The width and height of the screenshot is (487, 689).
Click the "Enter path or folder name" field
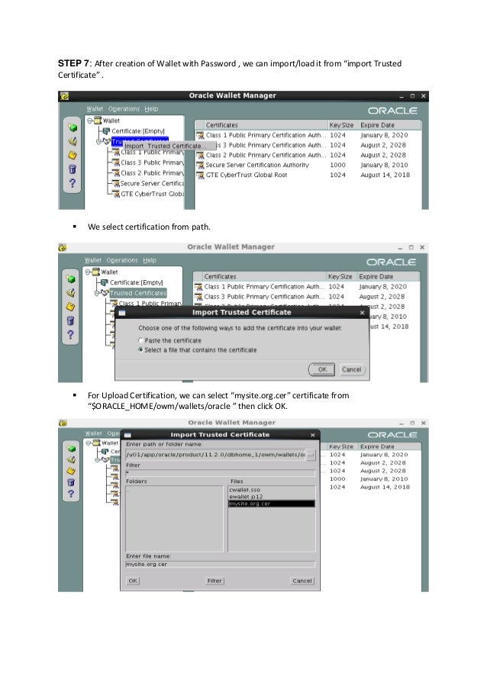click(216, 455)
